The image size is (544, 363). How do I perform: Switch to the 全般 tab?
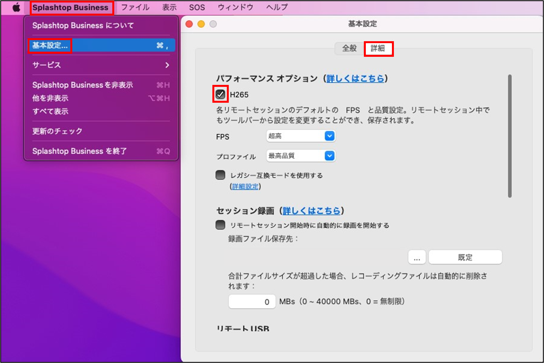tap(349, 48)
